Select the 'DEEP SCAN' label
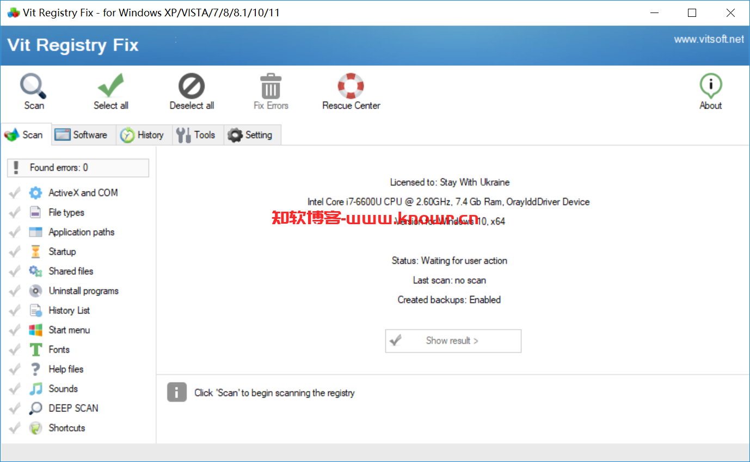The height and width of the screenshot is (462, 750). 73,408
